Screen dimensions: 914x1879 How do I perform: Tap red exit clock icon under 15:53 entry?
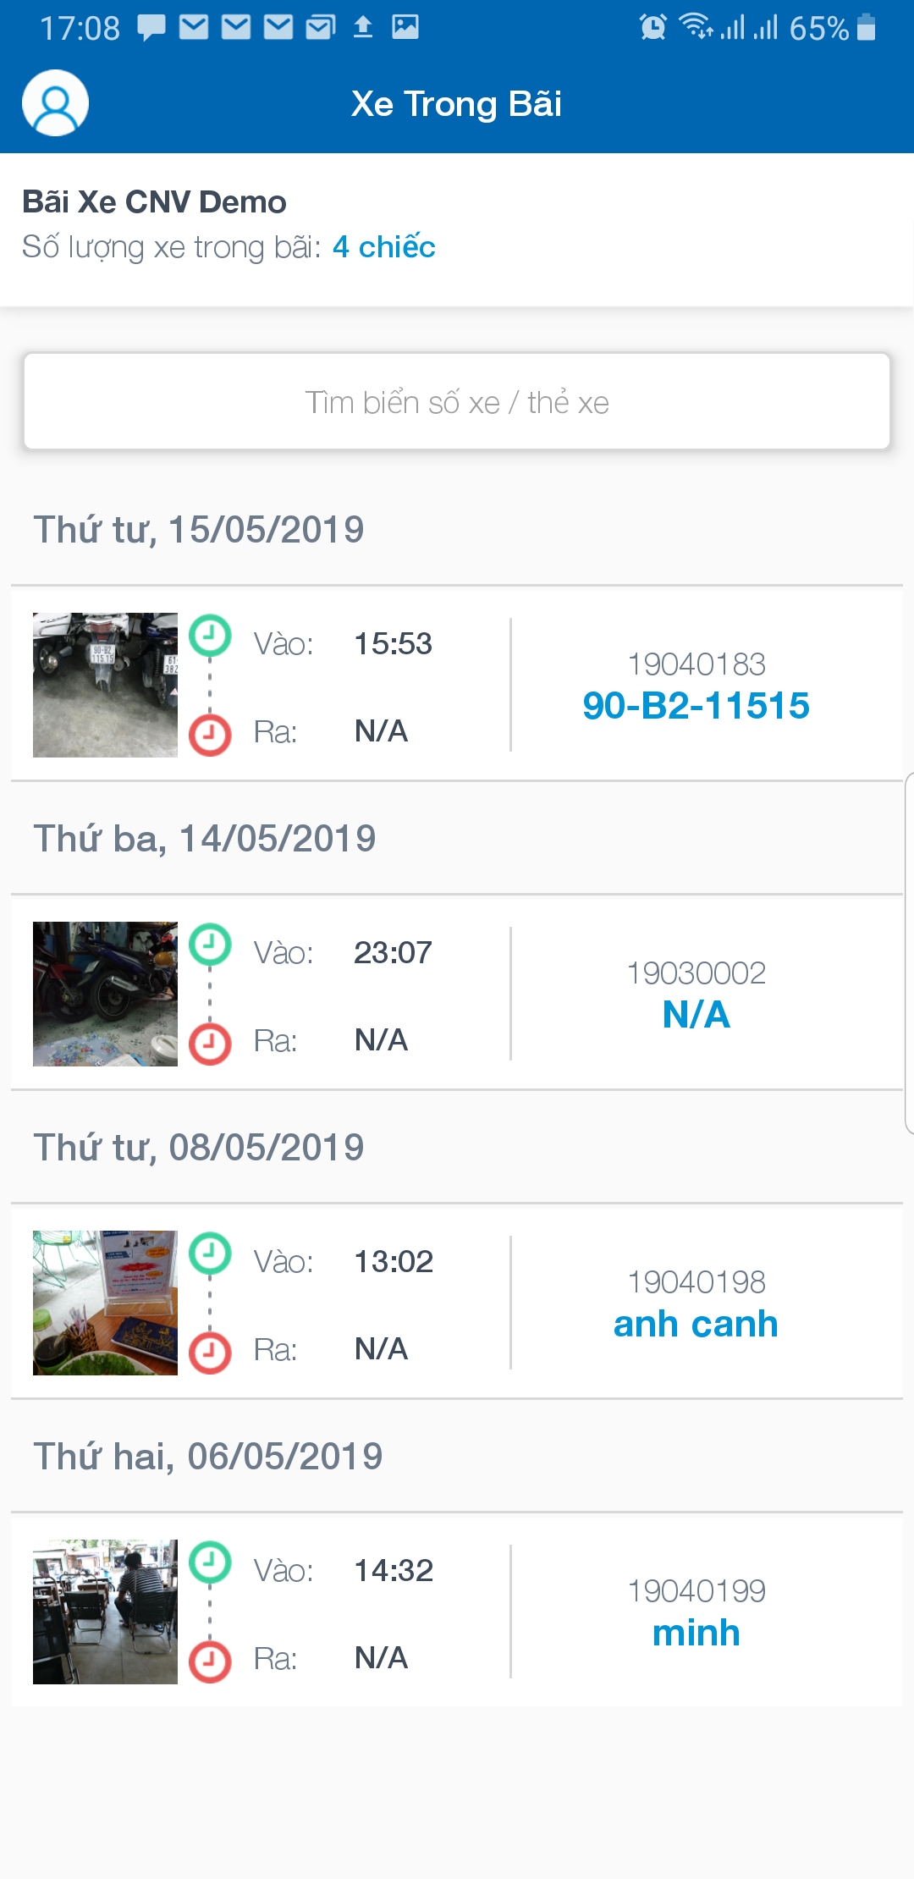click(x=210, y=734)
